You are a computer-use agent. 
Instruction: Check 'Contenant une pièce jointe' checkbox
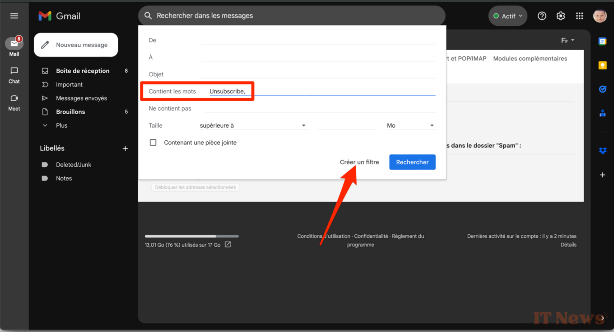point(153,143)
